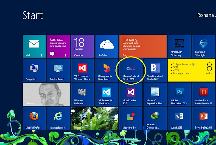
Task: Open the yellow to-dos tile
Action: click(191, 70)
